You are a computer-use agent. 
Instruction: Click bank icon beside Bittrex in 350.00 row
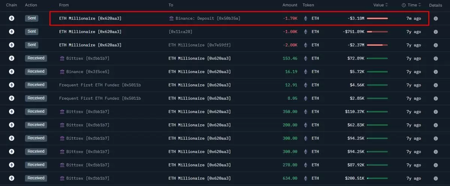click(62, 112)
